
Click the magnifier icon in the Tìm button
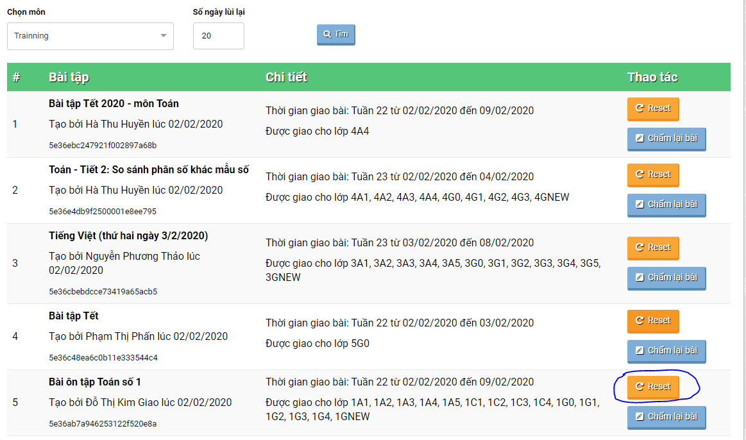(327, 35)
